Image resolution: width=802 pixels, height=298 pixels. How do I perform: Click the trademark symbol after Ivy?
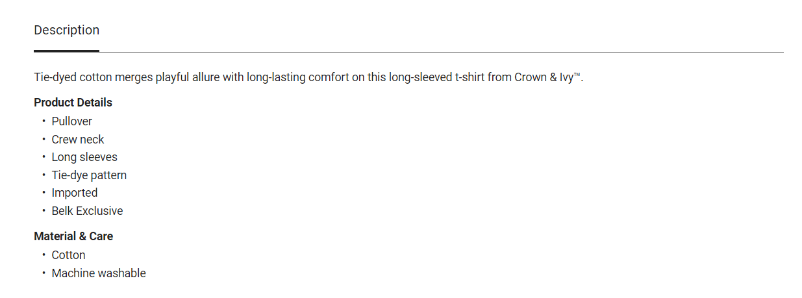pos(577,75)
